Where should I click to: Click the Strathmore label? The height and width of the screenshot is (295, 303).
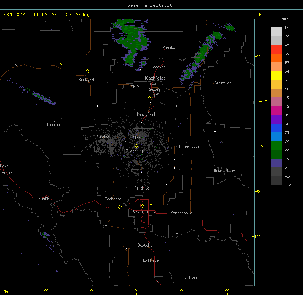pyautogui.click(x=181, y=213)
